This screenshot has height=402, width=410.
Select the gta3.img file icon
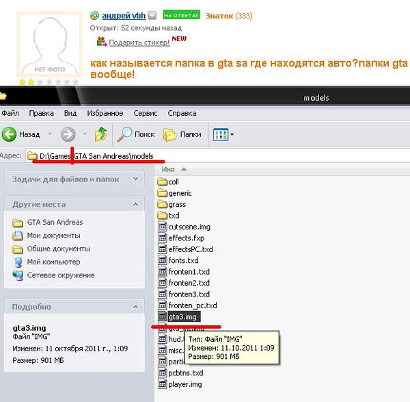click(163, 316)
